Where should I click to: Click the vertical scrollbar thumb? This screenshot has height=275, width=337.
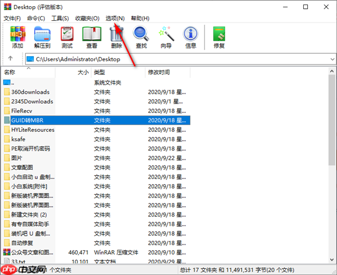(331, 120)
